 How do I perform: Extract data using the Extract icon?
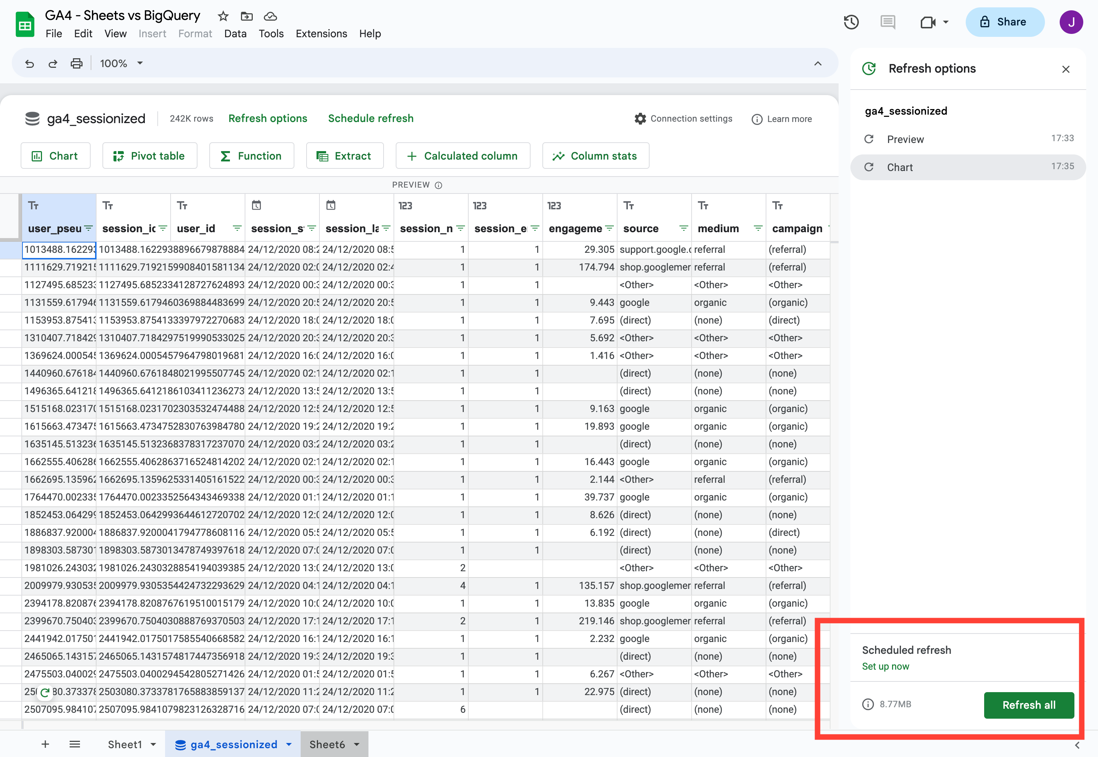click(x=345, y=156)
